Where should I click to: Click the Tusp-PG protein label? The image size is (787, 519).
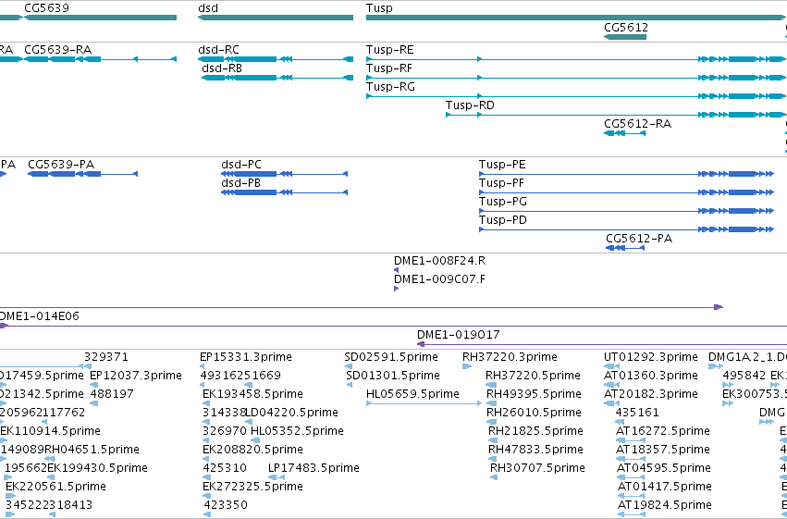[502, 202]
